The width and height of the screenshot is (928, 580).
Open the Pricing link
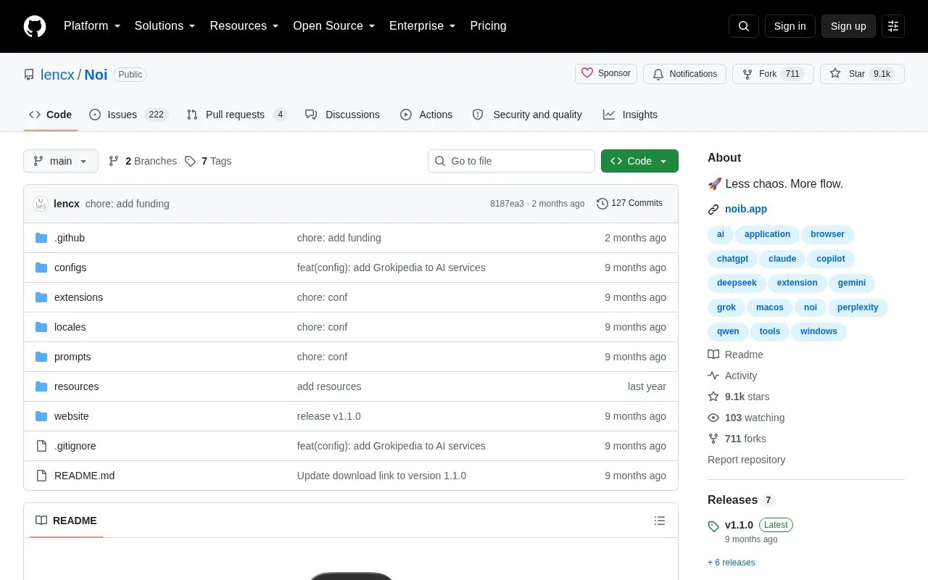[488, 26]
